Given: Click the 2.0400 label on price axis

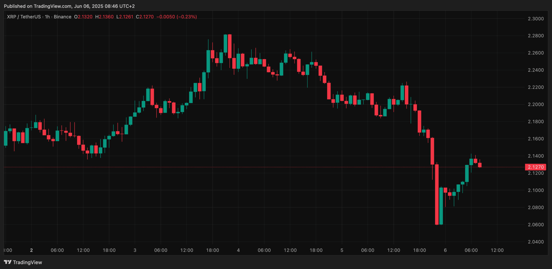Looking at the screenshot, I should [536, 242].
